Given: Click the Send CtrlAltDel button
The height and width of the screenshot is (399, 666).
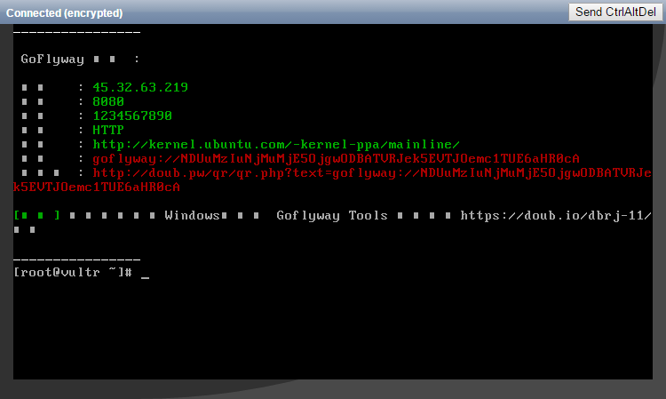Looking at the screenshot, I should (615, 12).
